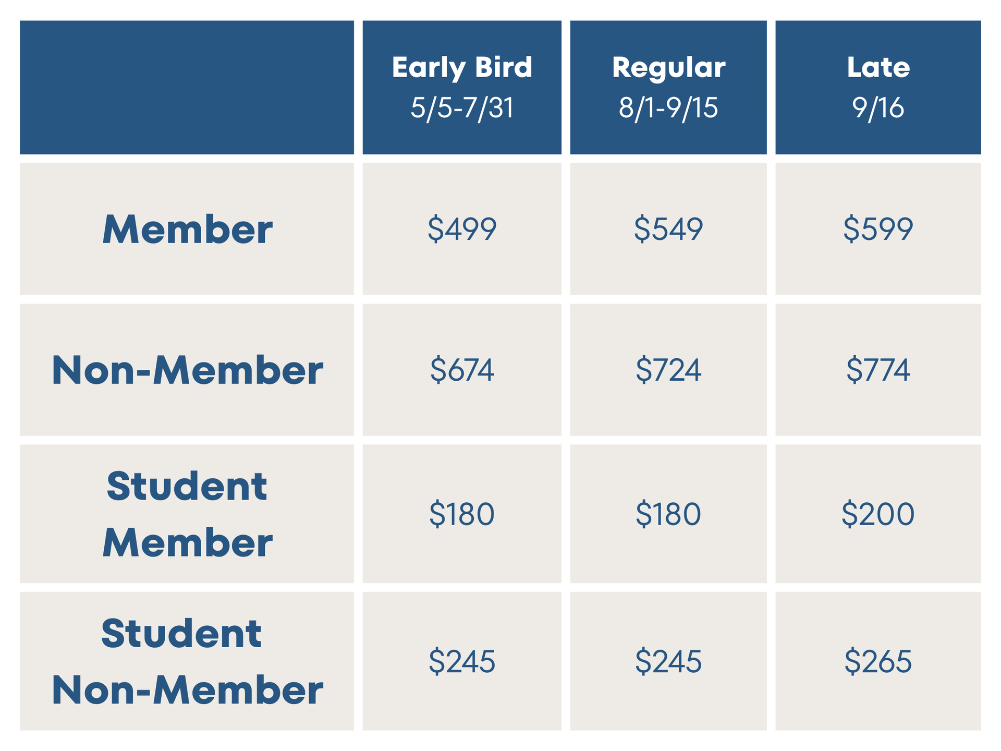The width and height of the screenshot is (1001, 751).
Task: Click the Student Non-Member row label
Action: pyautogui.click(x=187, y=661)
